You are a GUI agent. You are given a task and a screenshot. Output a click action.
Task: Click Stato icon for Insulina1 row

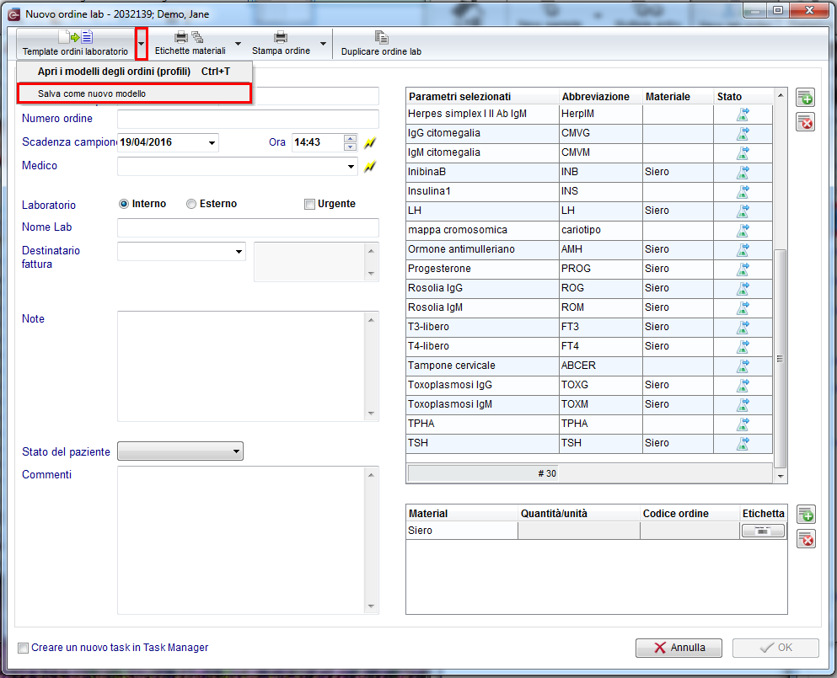743,191
